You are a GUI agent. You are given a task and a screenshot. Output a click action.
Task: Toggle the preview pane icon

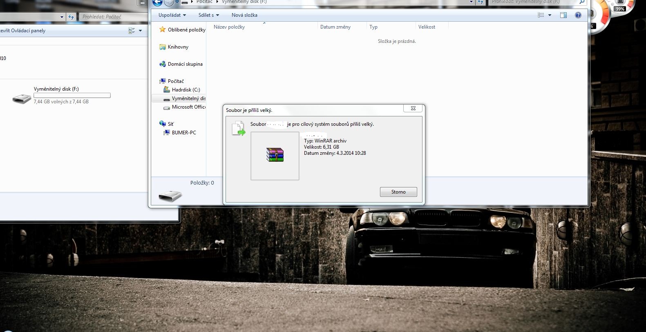click(x=563, y=15)
